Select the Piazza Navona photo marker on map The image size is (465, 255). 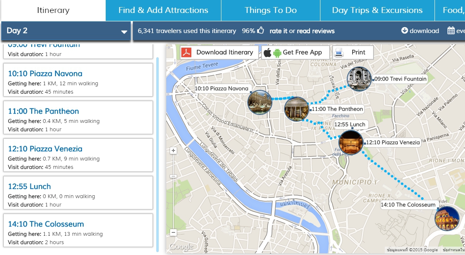point(260,102)
